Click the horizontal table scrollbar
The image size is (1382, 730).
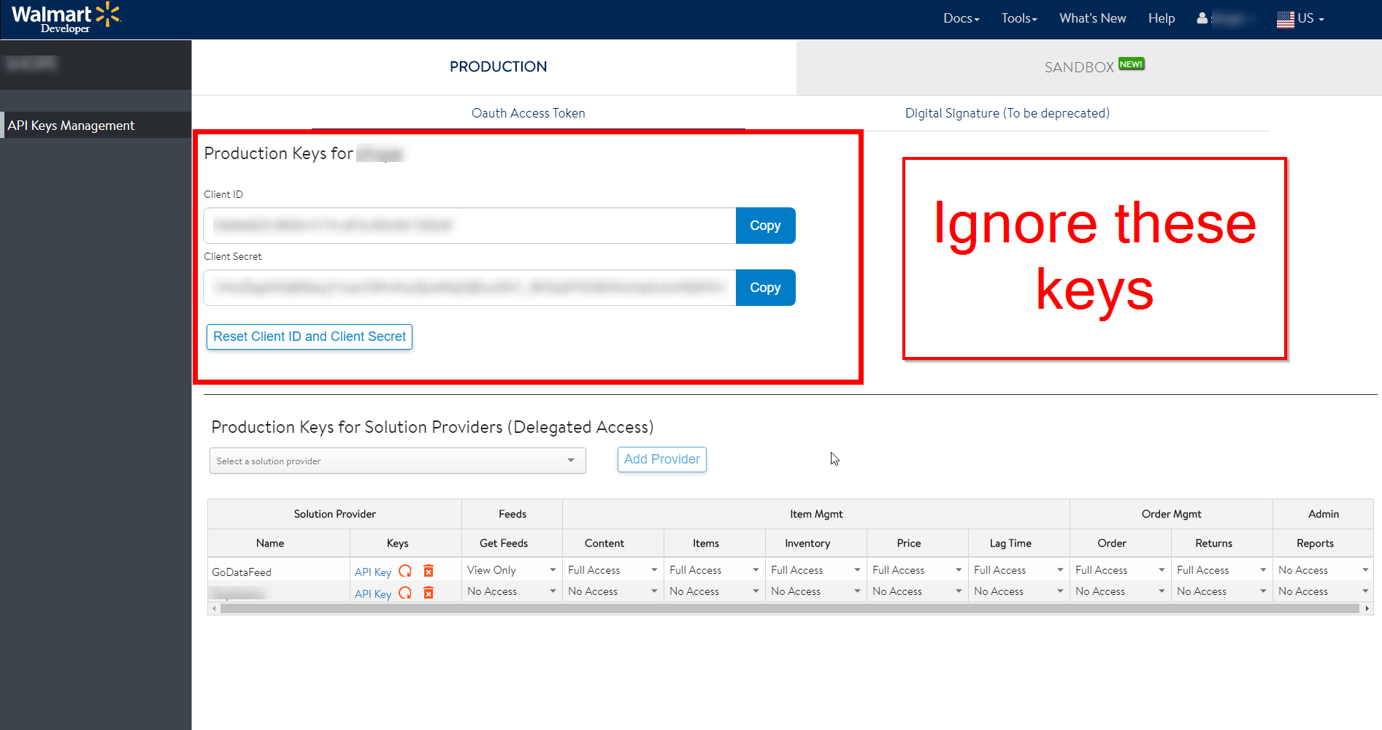coord(730,607)
